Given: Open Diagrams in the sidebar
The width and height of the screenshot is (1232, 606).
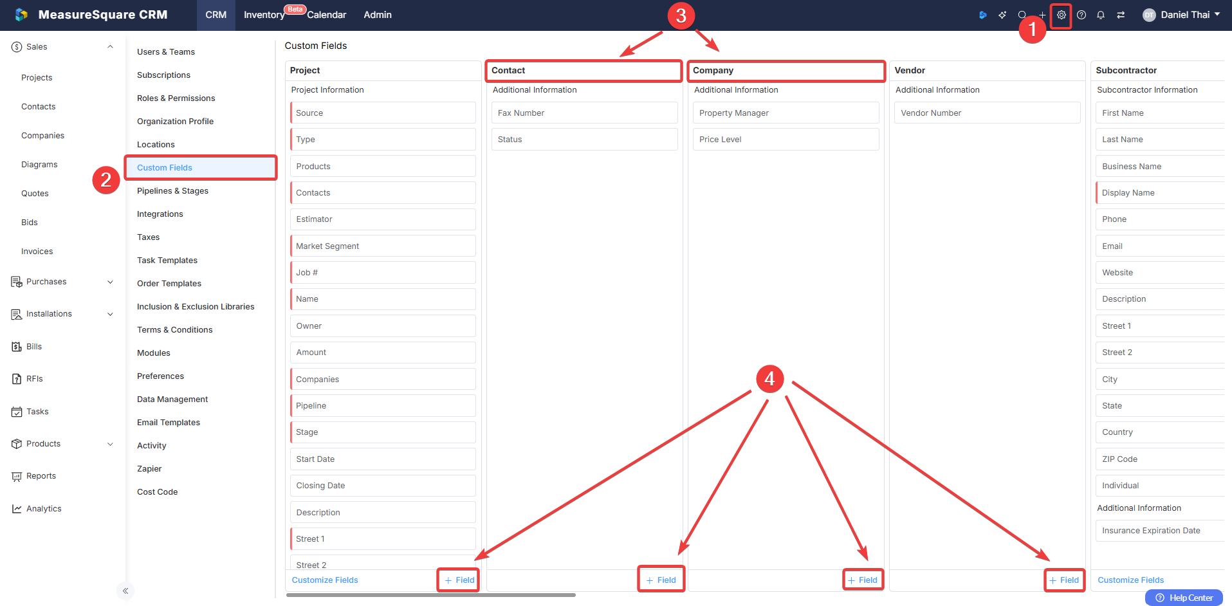Looking at the screenshot, I should (39, 165).
